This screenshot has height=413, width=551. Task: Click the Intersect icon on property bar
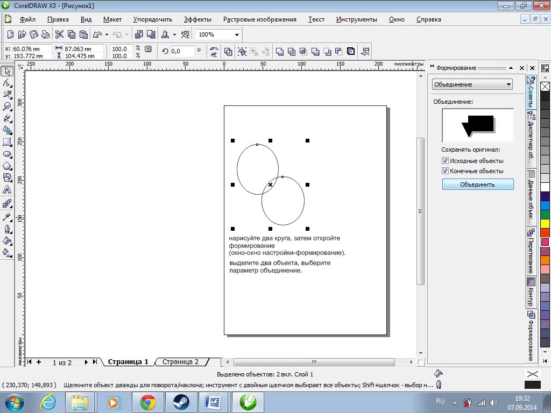coord(303,51)
